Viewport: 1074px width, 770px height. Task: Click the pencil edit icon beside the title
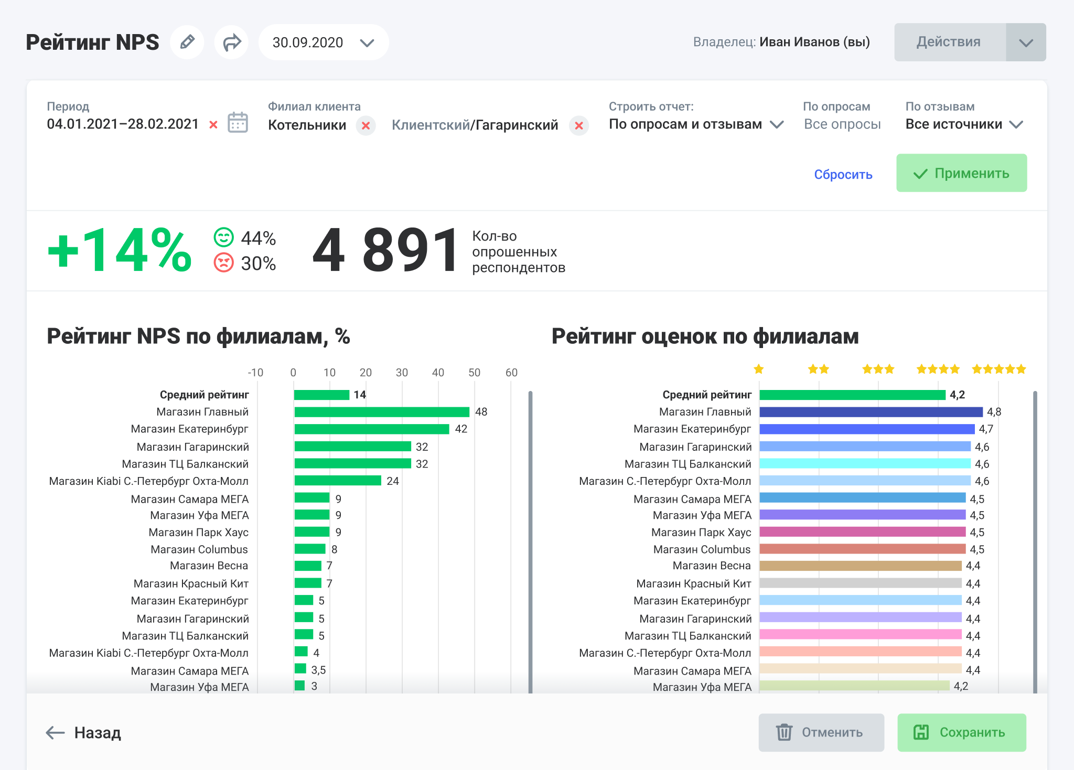pyautogui.click(x=187, y=42)
